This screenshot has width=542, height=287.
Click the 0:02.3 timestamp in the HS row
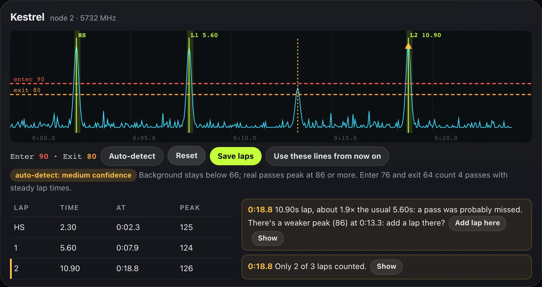coord(128,227)
